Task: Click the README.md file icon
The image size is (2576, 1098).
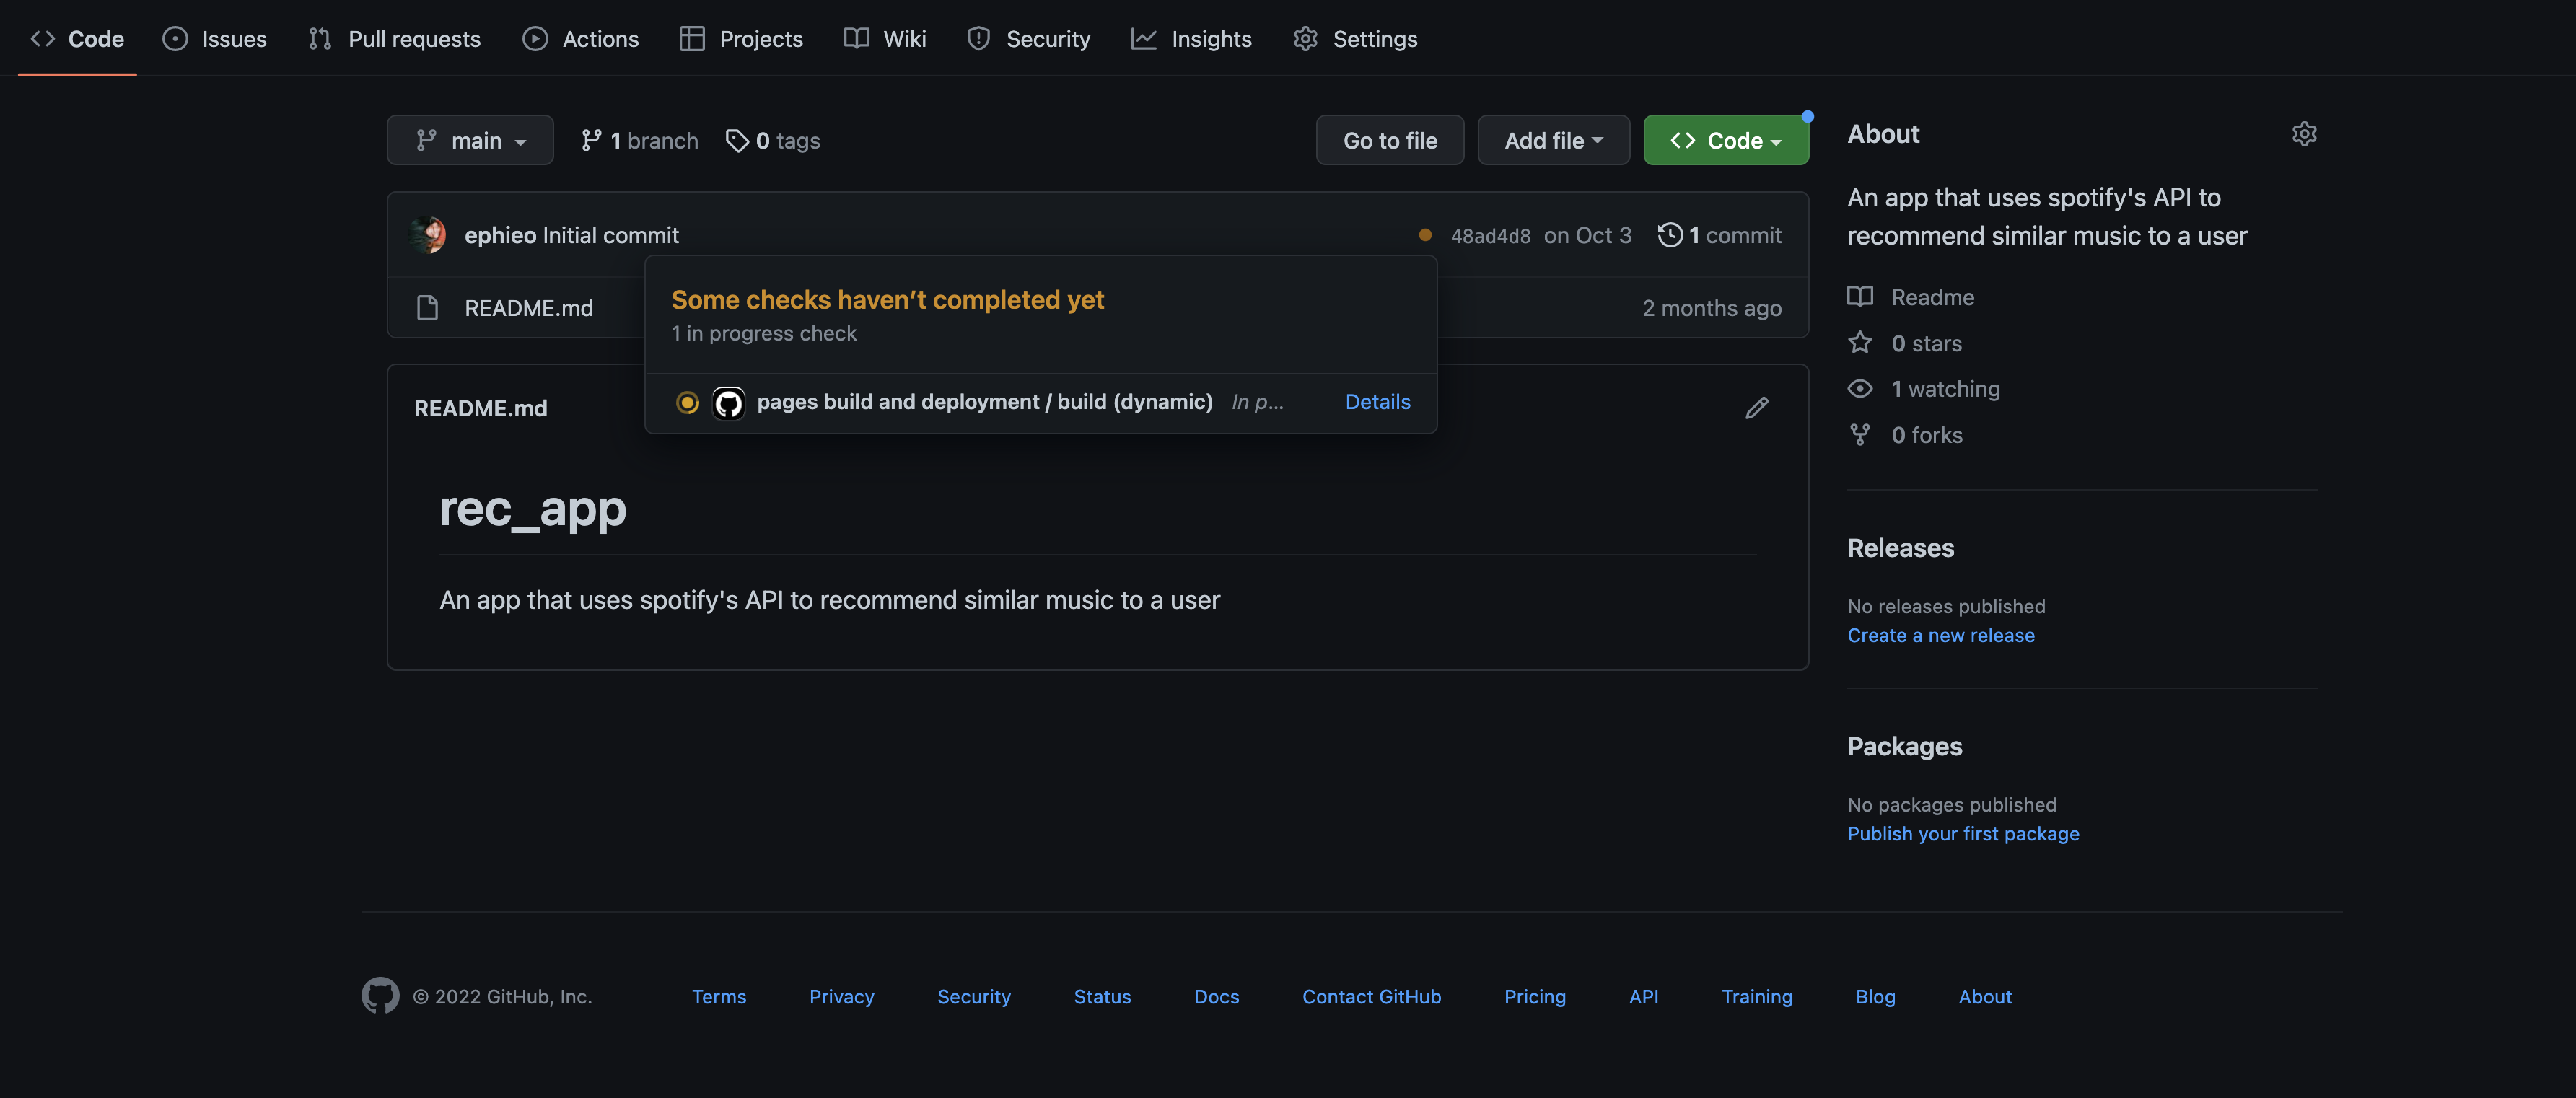Action: (x=427, y=308)
